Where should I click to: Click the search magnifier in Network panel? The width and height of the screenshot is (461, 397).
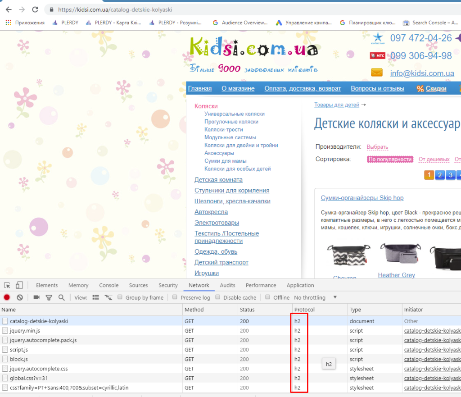(x=60, y=297)
